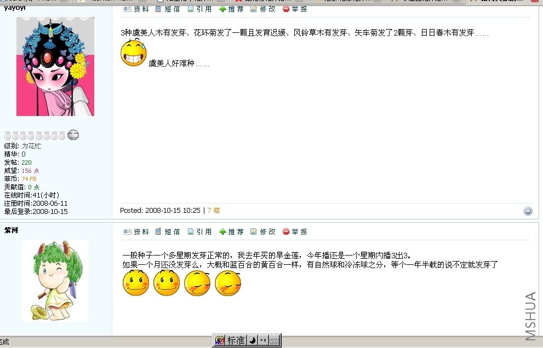Click the third shy emoji in 紫河's post

[x=197, y=283]
